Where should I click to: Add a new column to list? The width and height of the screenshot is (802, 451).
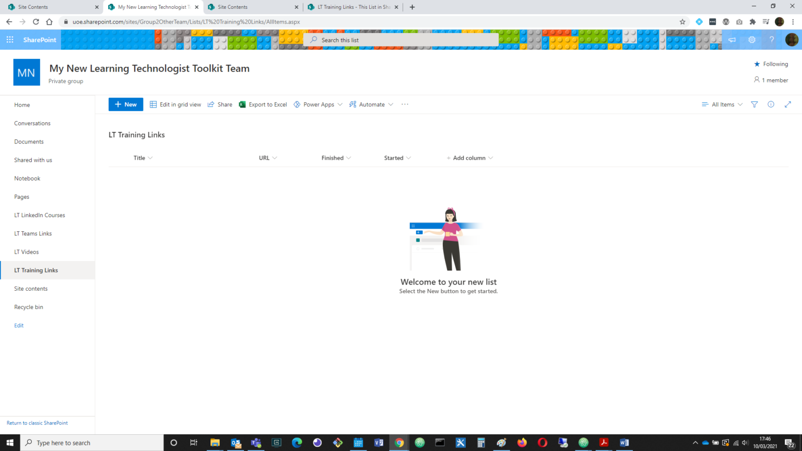469,158
